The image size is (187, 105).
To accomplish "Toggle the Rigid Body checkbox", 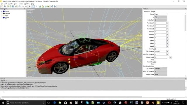I will point(155,62).
